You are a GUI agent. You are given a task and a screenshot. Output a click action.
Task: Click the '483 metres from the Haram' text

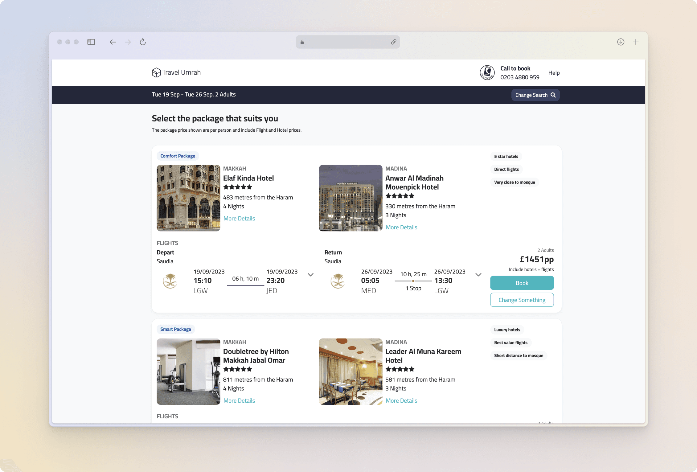(x=258, y=197)
